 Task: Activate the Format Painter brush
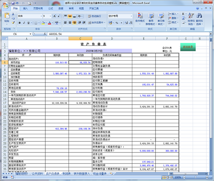[x=13, y=22]
